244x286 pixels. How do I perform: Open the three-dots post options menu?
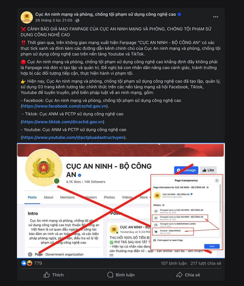[216, 17]
